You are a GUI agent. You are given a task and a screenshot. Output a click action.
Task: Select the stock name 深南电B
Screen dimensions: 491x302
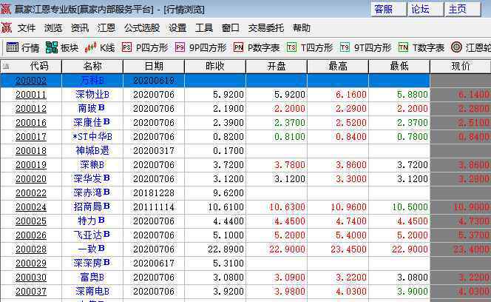tap(92, 292)
